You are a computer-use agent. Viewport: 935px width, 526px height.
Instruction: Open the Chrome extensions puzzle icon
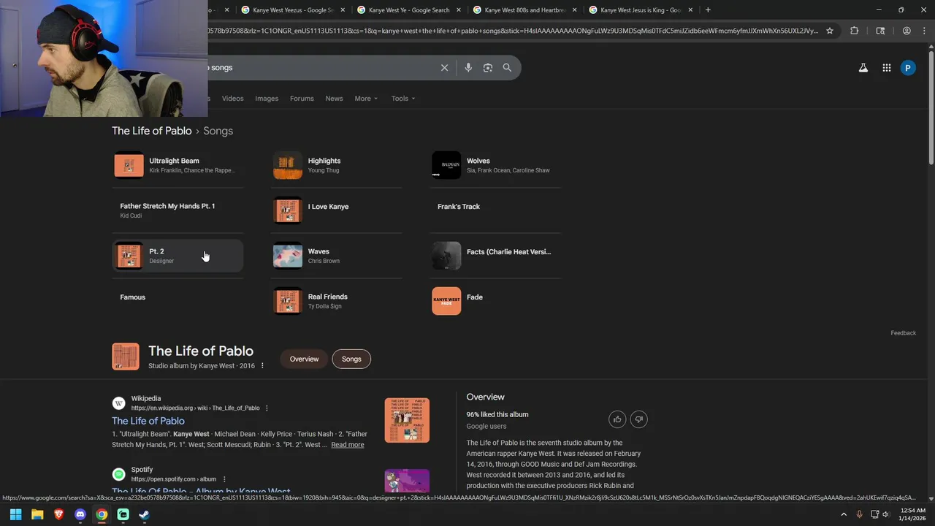point(855,31)
